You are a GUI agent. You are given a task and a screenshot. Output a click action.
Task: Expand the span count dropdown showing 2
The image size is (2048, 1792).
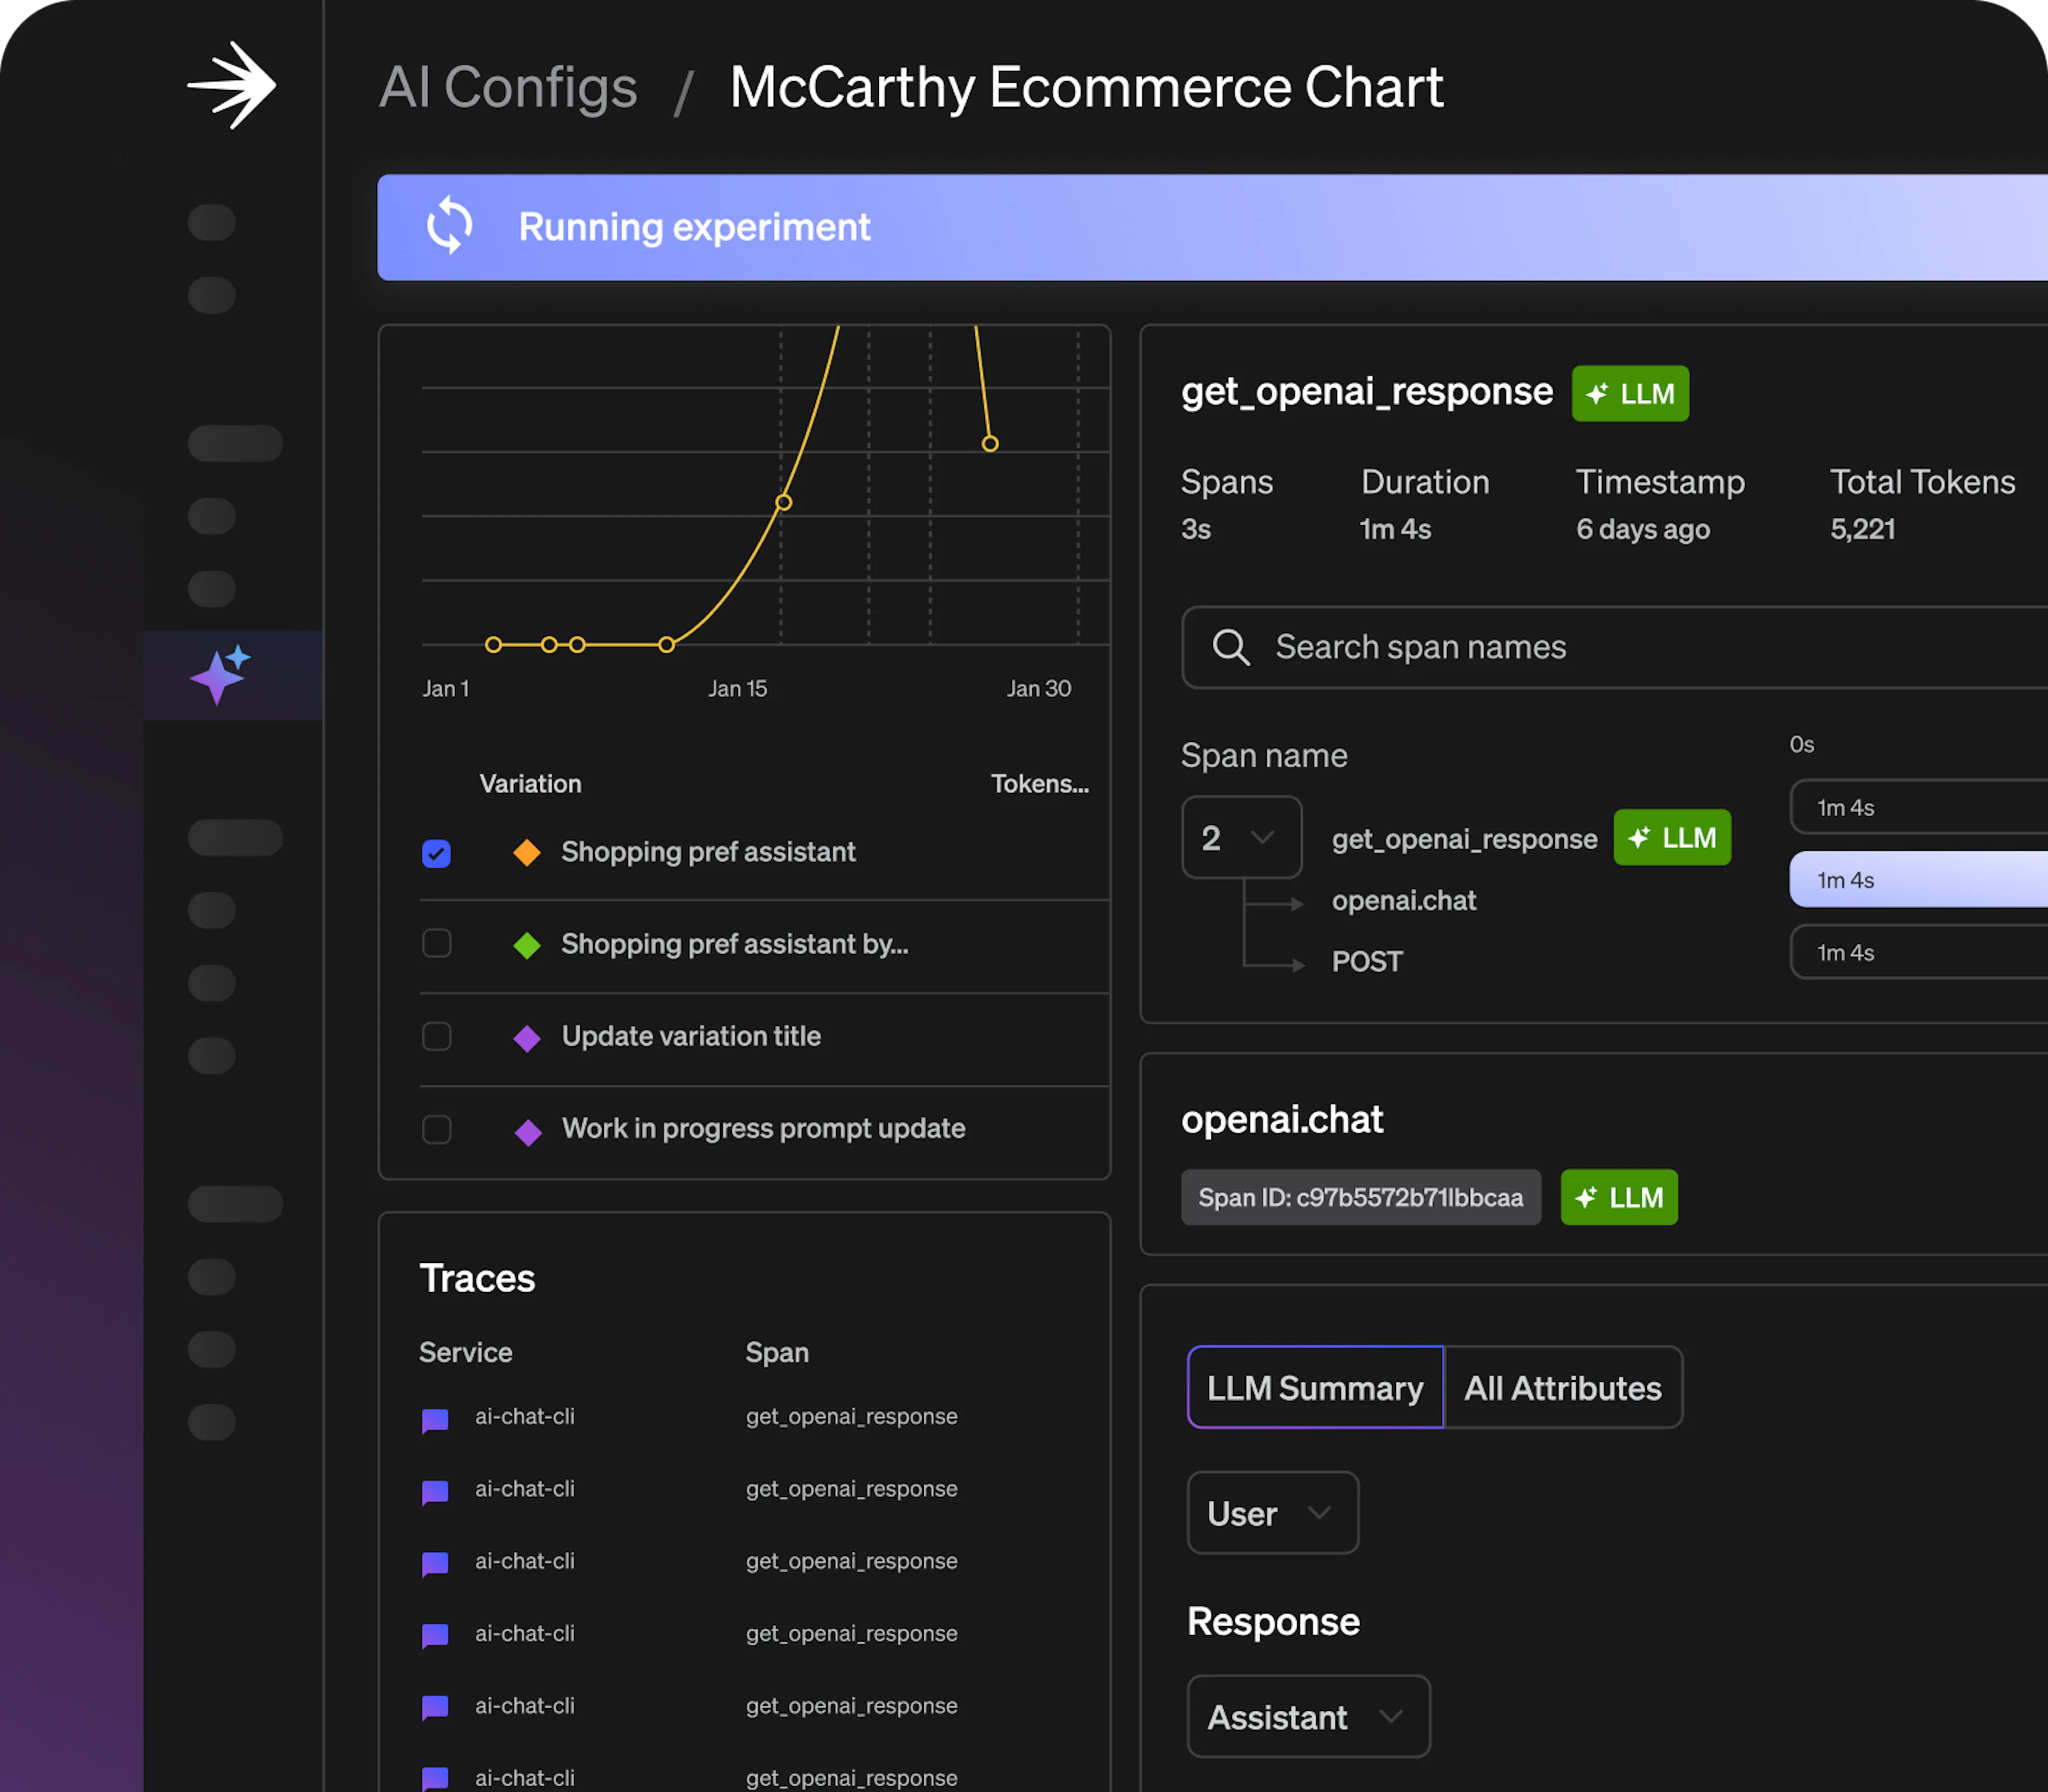pyautogui.click(x=1241, y=837)
